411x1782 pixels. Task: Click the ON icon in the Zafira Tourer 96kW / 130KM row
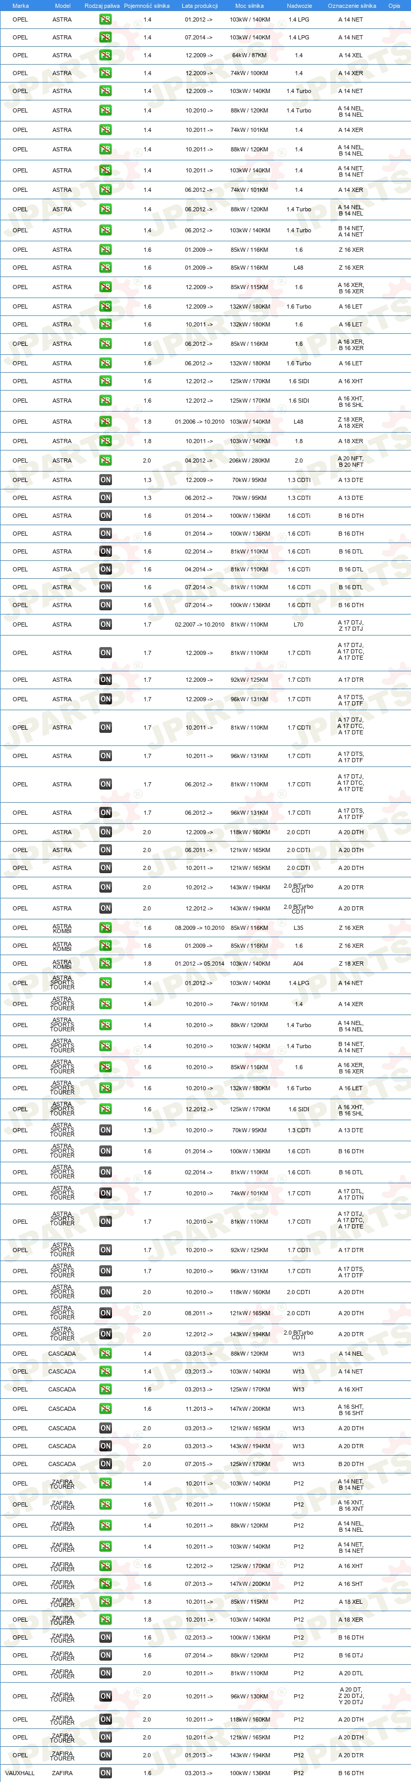click(105, 1696)
